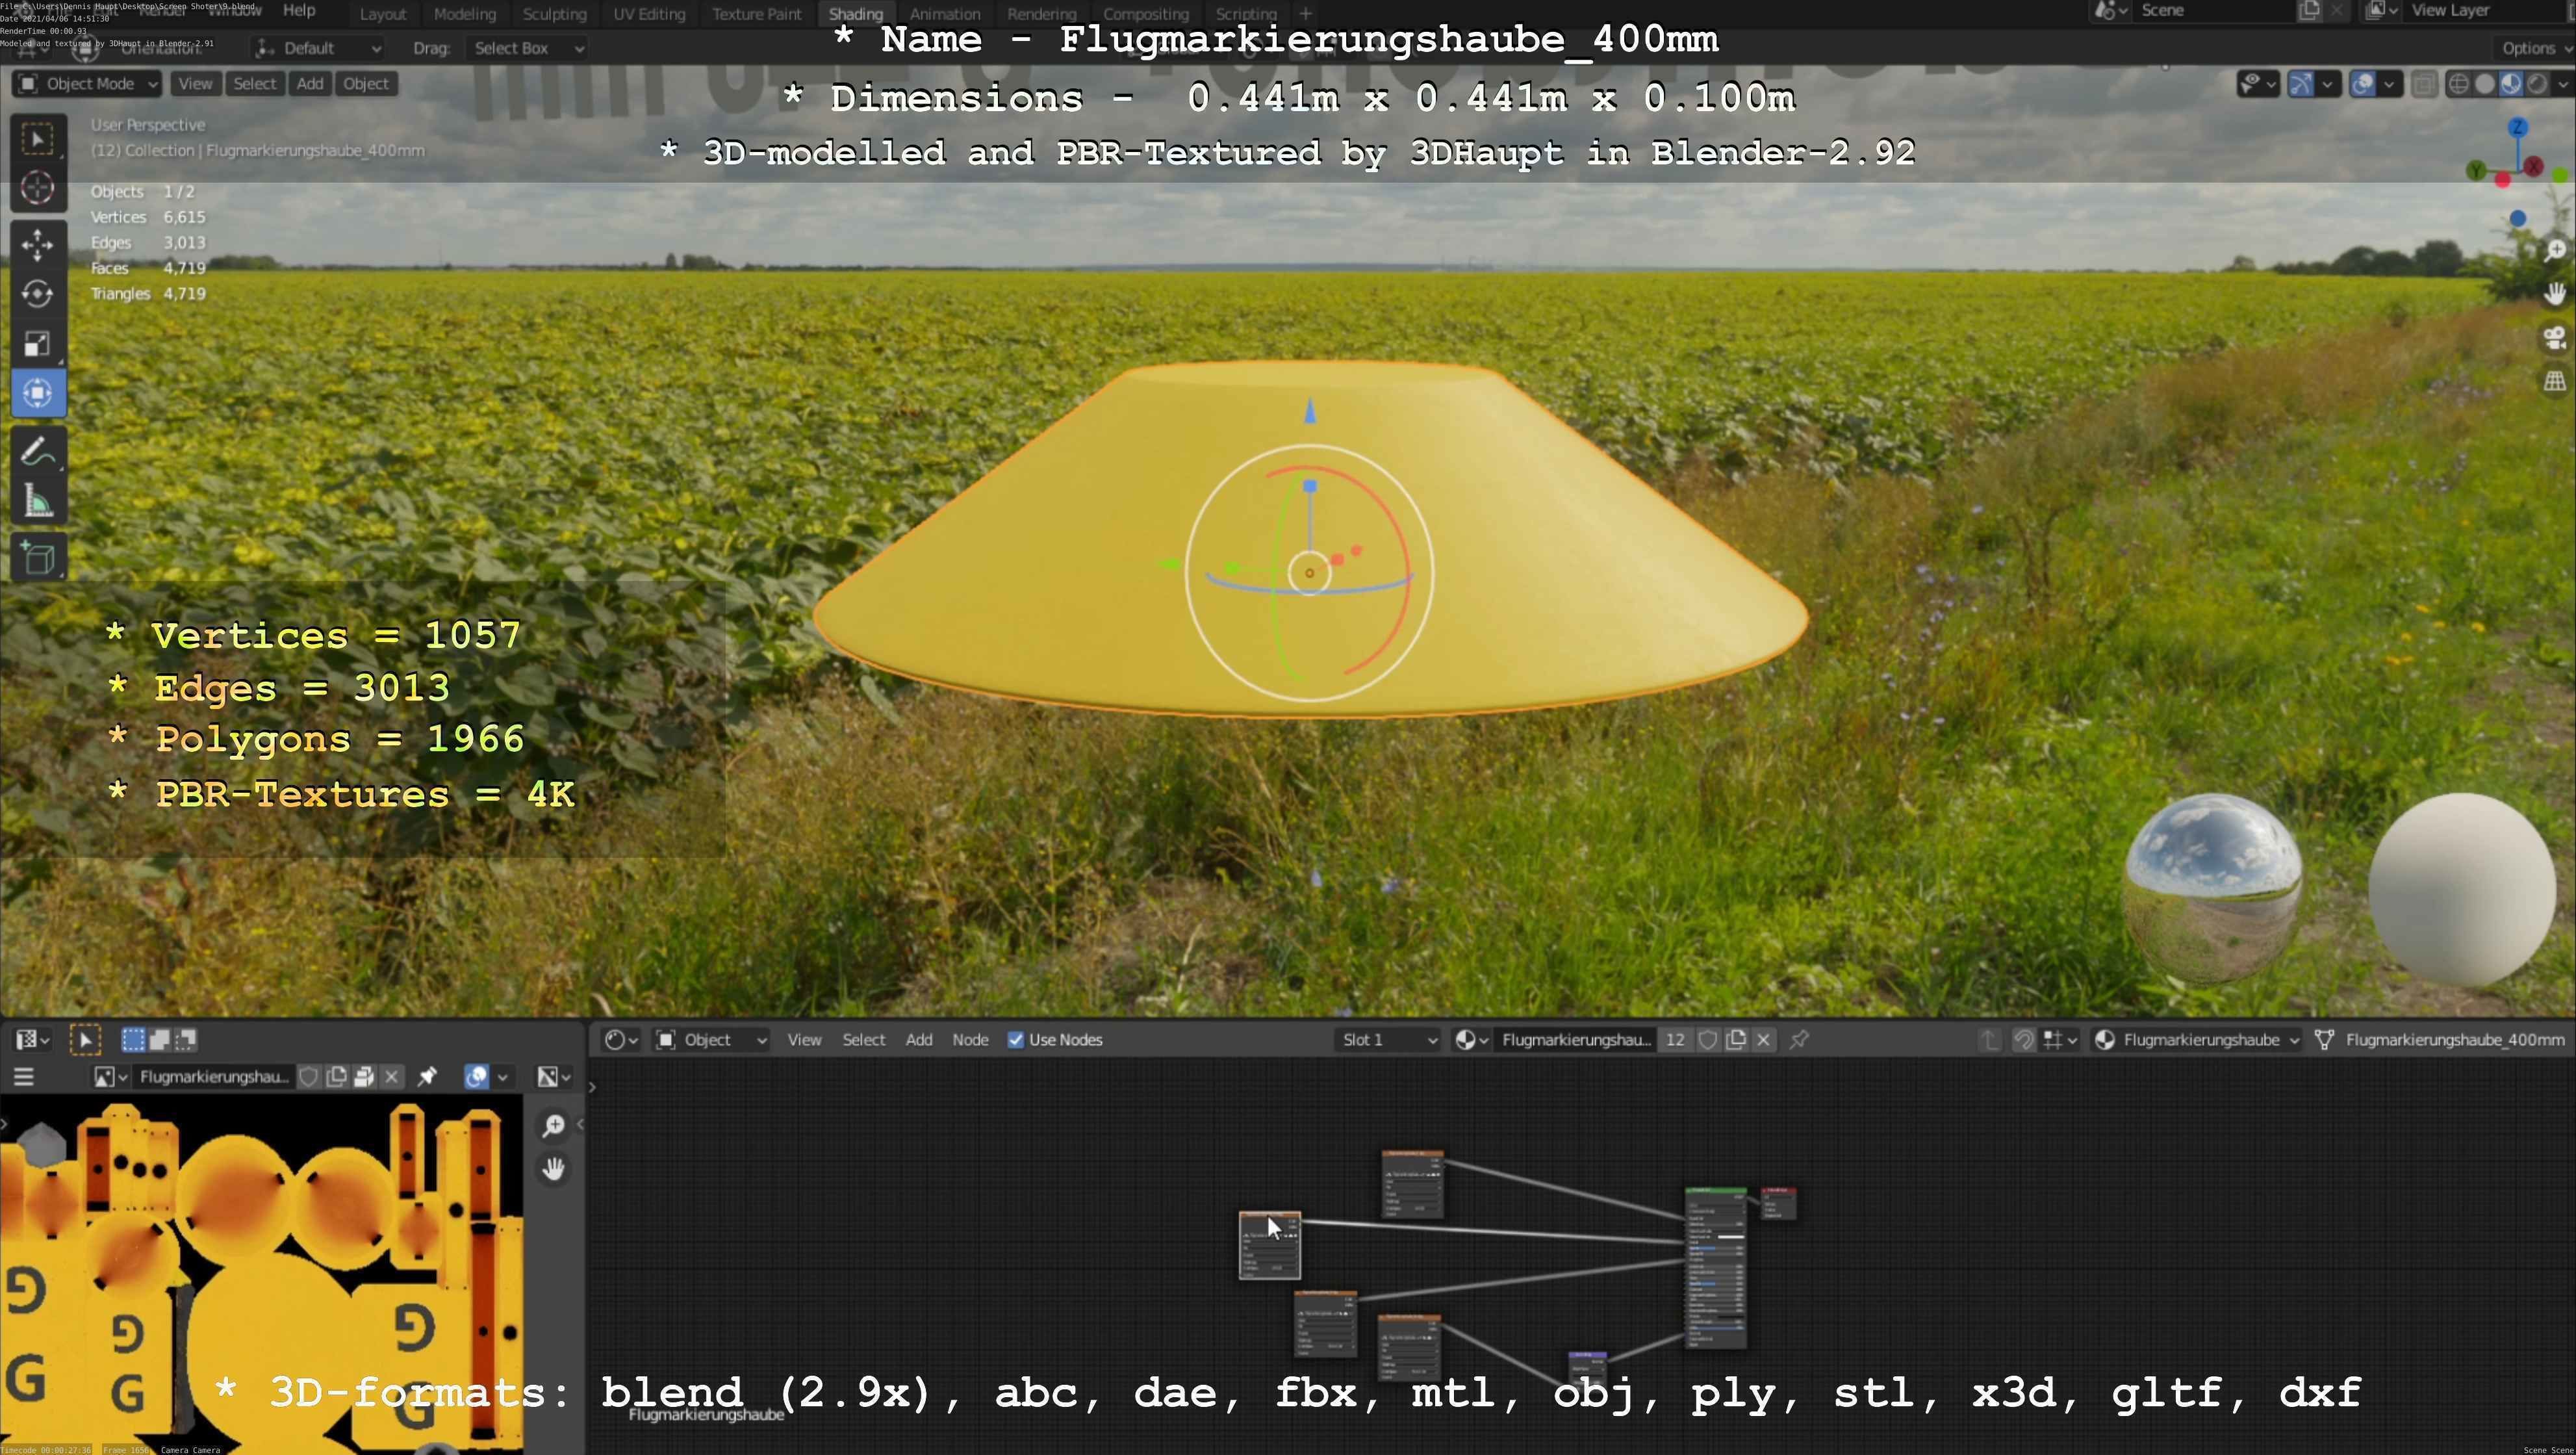Pick the Annotate pencil tool
This screenshot has height=1455, width=2576.
38,452
